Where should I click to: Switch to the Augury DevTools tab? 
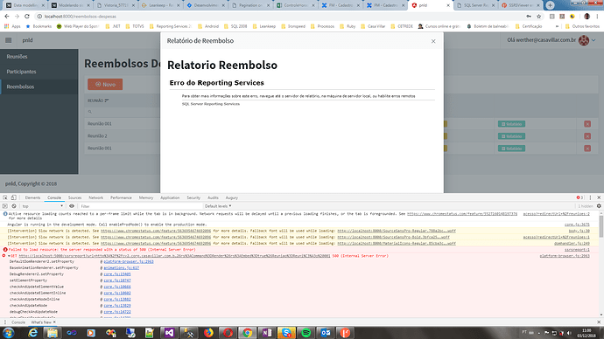(231, 197)
